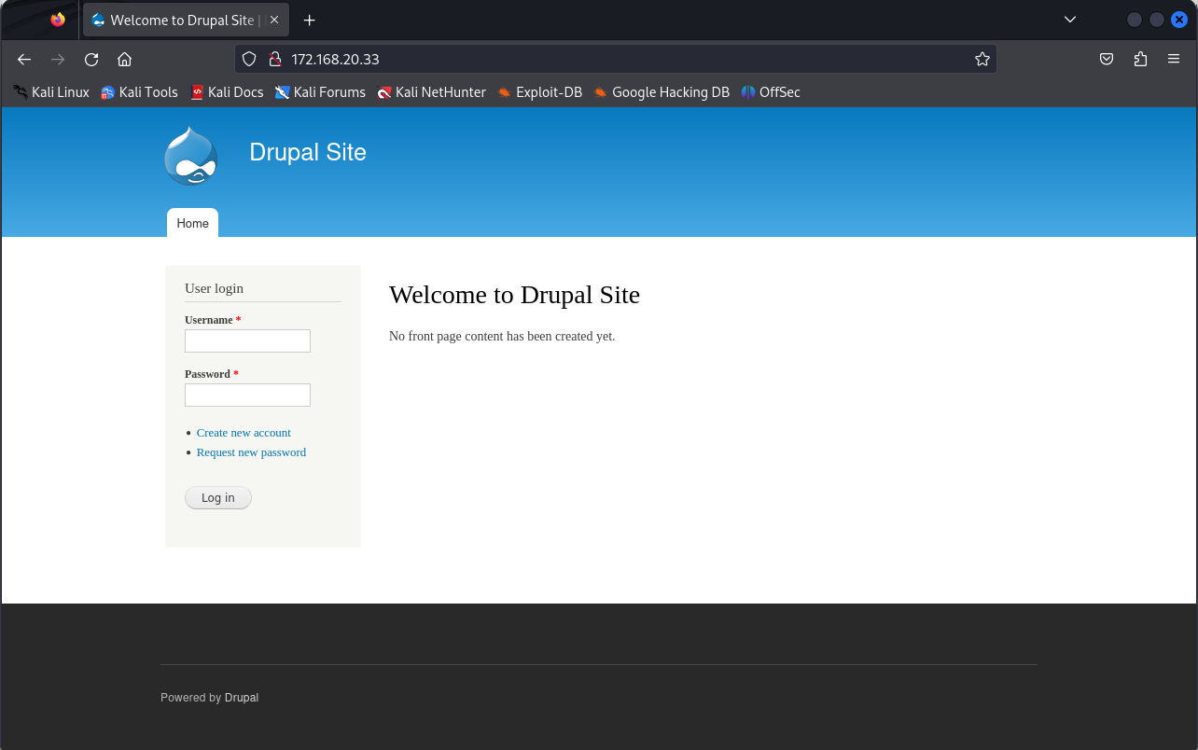Open the Kali Forums bookmark
The width and height of the screenshot is (1198, 750).
click(x=320, y=92)
